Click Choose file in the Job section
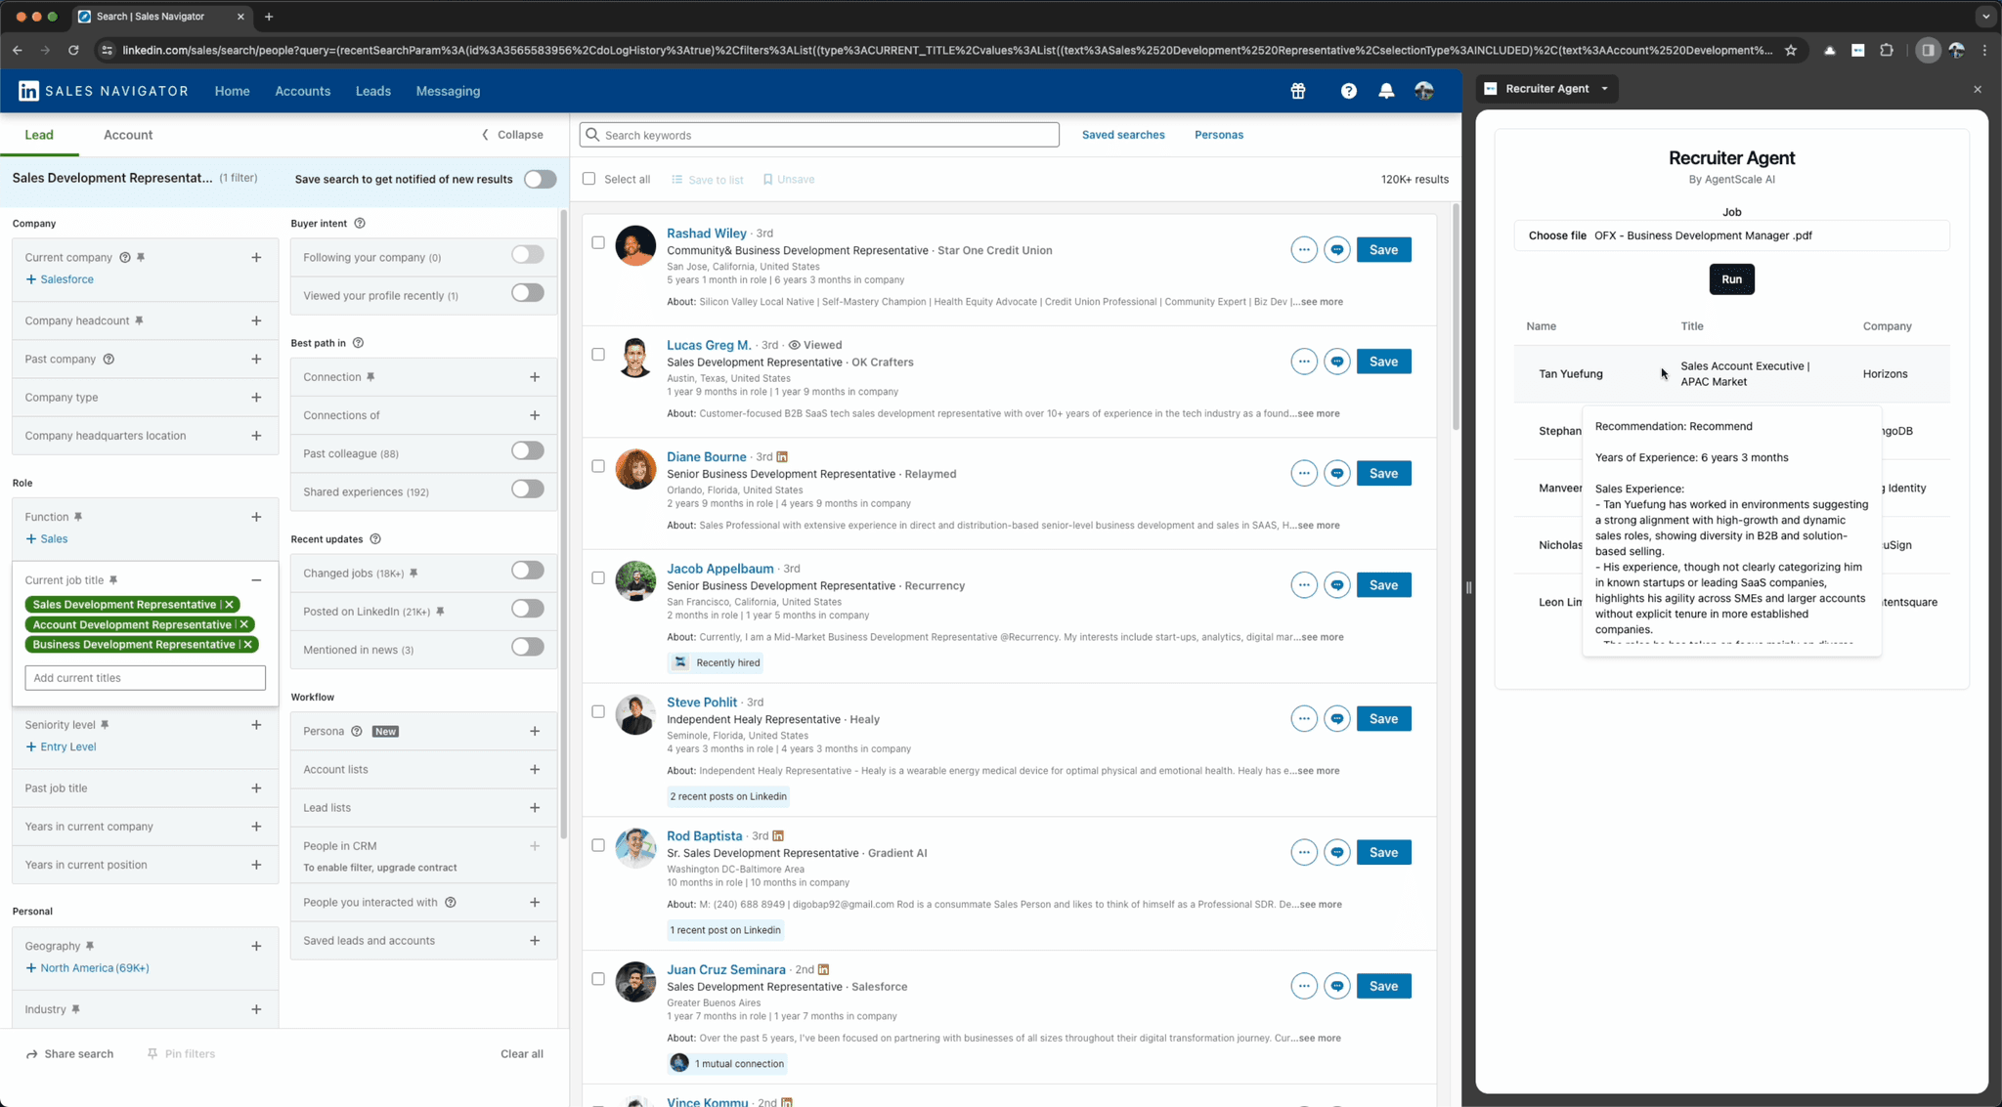The width and height of the screenshot is (2002, 1107). [1556, 235]
